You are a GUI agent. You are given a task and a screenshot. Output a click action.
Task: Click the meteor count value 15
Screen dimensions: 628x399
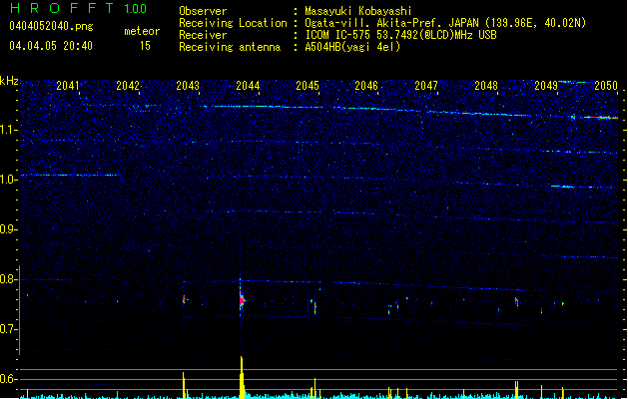145,46
